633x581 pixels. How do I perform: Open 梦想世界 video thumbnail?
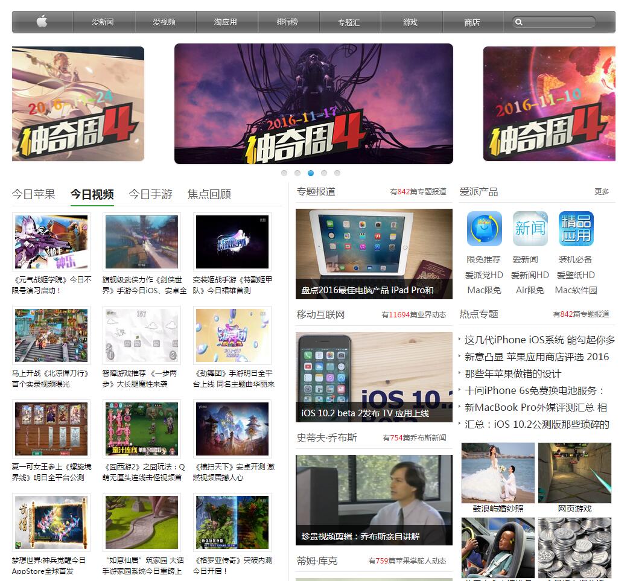(x=51, y=522)
